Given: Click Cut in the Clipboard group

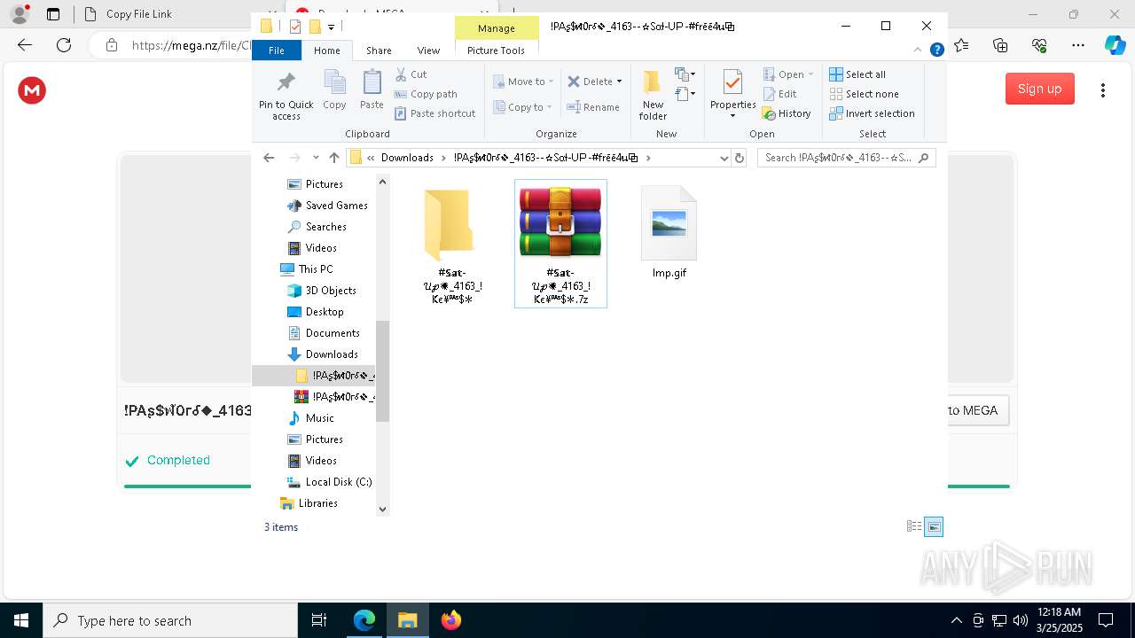Looking at the screenshot, I should [411, 74].
